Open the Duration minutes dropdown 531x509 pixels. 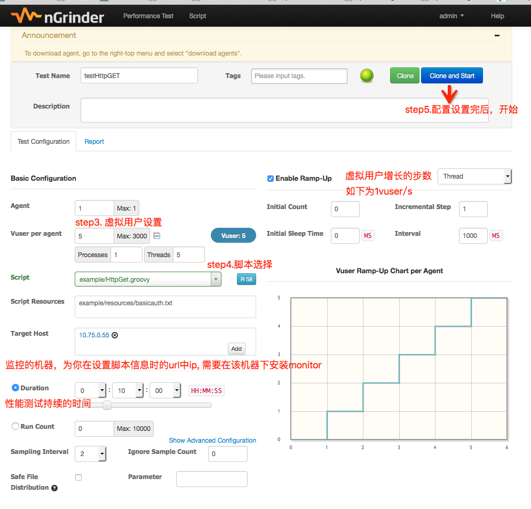click(x=128, y=391)
